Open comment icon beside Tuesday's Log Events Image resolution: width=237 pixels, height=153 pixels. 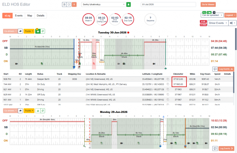coord(215,69)
